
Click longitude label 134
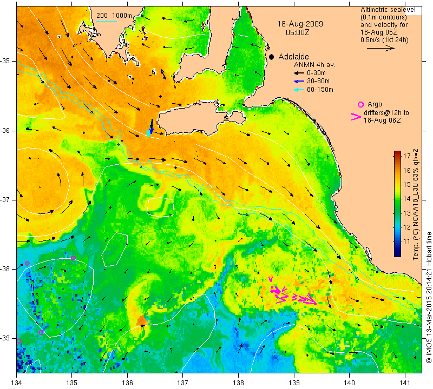click(17, 383)
